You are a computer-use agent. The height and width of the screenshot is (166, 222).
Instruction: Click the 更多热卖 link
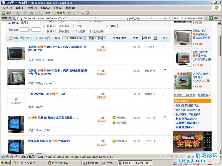tap(204, 95)
